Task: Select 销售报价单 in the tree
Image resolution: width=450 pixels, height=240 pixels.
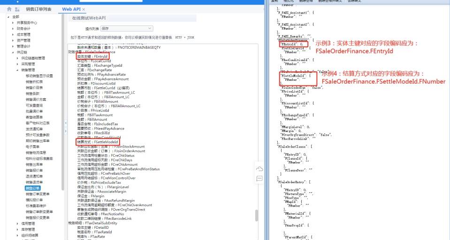Action: coord(34,170)
